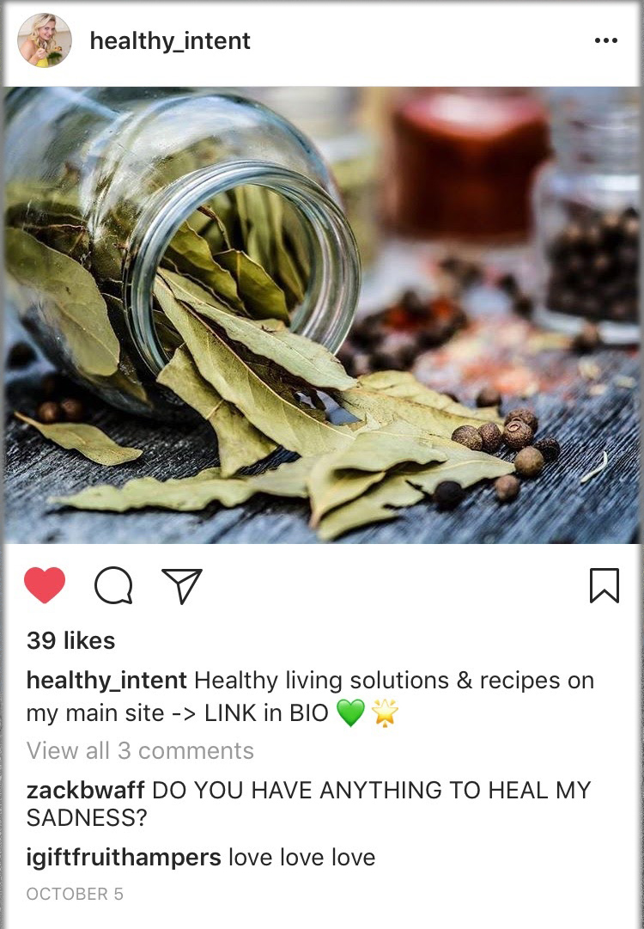Tap the bay leaves post photo

(x=323, y=315)
